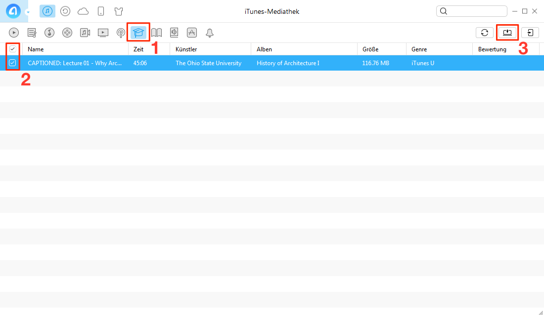Select the iTunes U graduation cap icon

(x=138, y=33)
